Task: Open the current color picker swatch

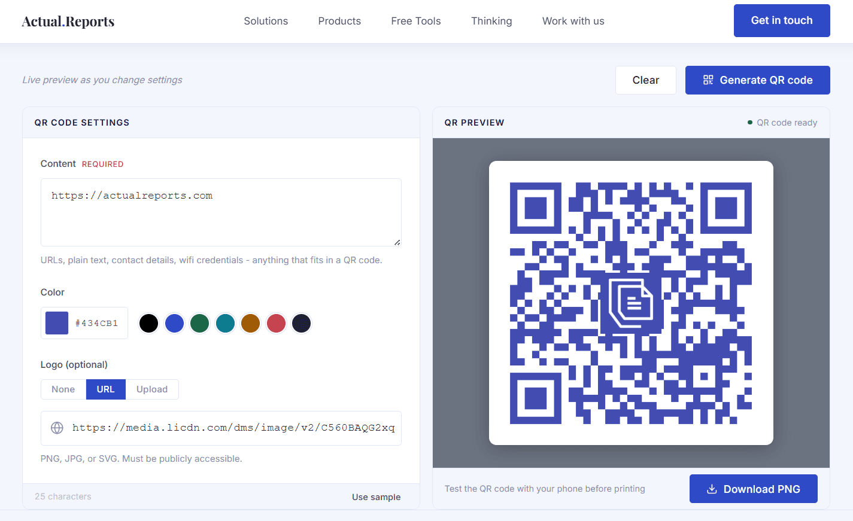Action: [x=57, y=323]
